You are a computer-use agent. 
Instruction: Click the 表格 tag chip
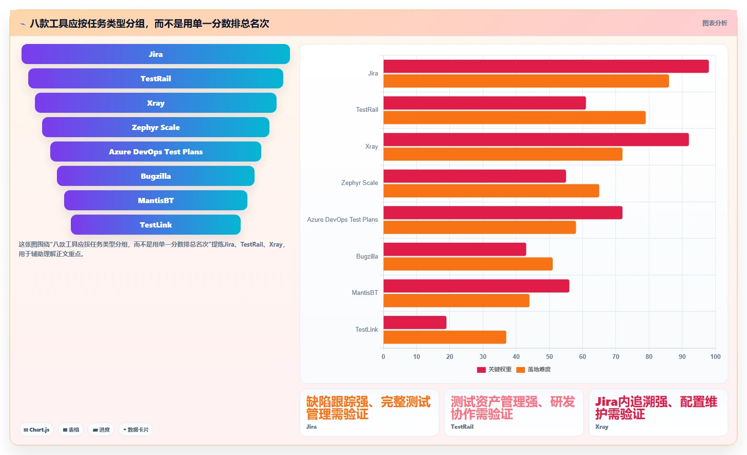click(71, 430)
